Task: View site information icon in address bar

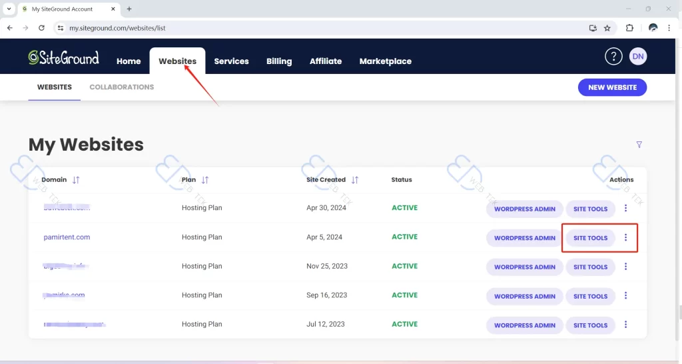Action: coord(61,28)
